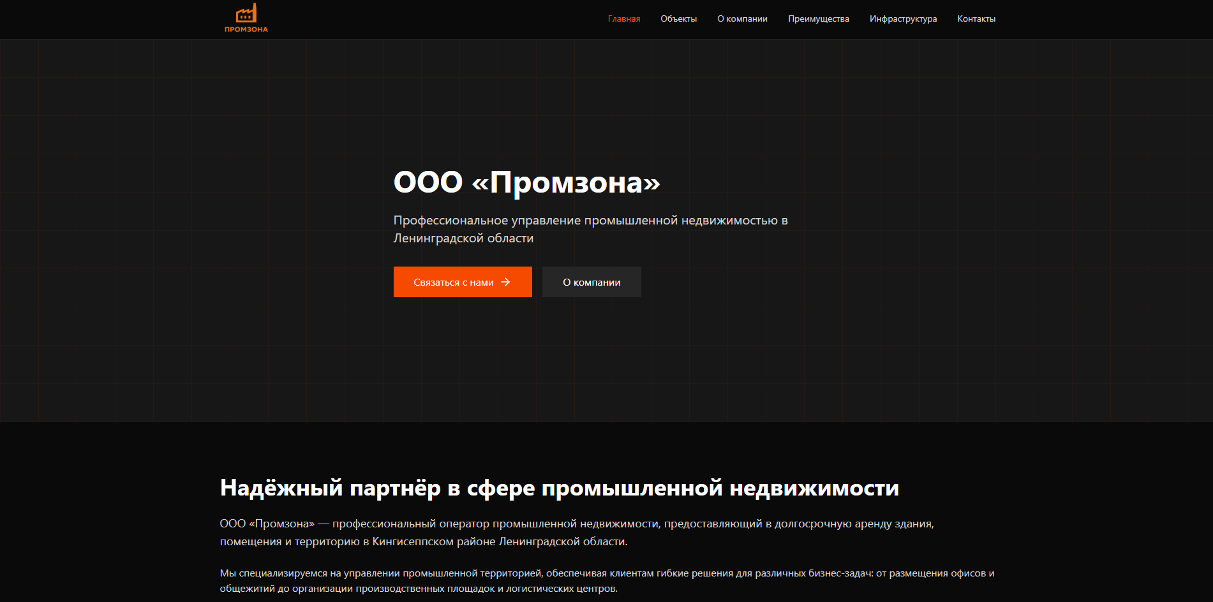Go to the Инфраструктура section

click(x=902, y=18)
